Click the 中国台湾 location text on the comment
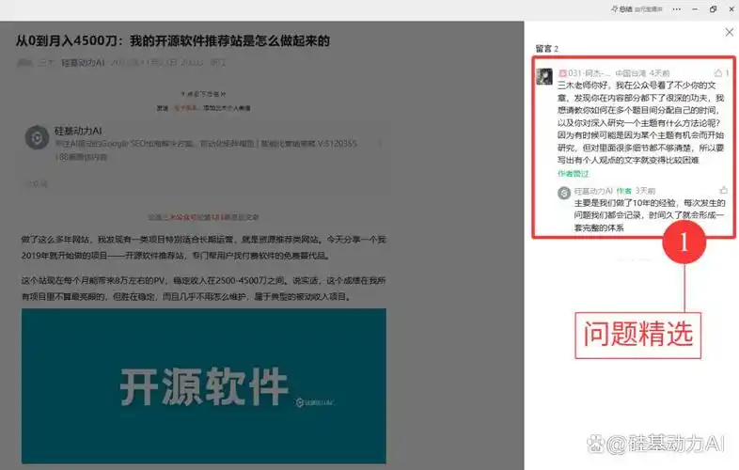This screenshot has height=470, width=739. tap(631, 73)
